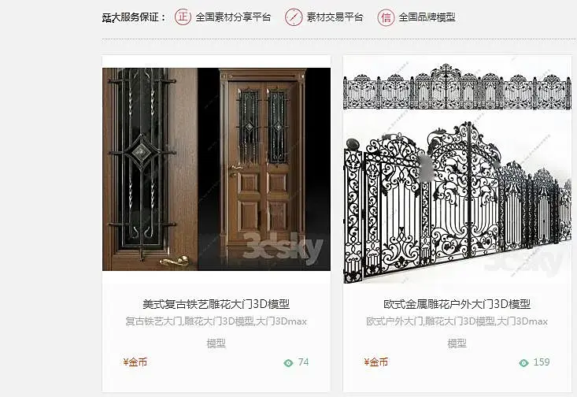The width and height of the screenshot is (577, 397).
Task: Open the wooden iron-art door thumbnail
Action: [216, 169]
